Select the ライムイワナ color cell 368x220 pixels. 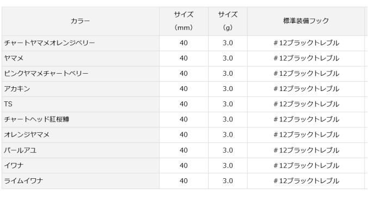23,181
